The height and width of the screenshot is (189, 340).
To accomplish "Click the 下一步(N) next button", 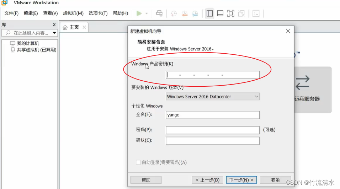I will [241, 180].
